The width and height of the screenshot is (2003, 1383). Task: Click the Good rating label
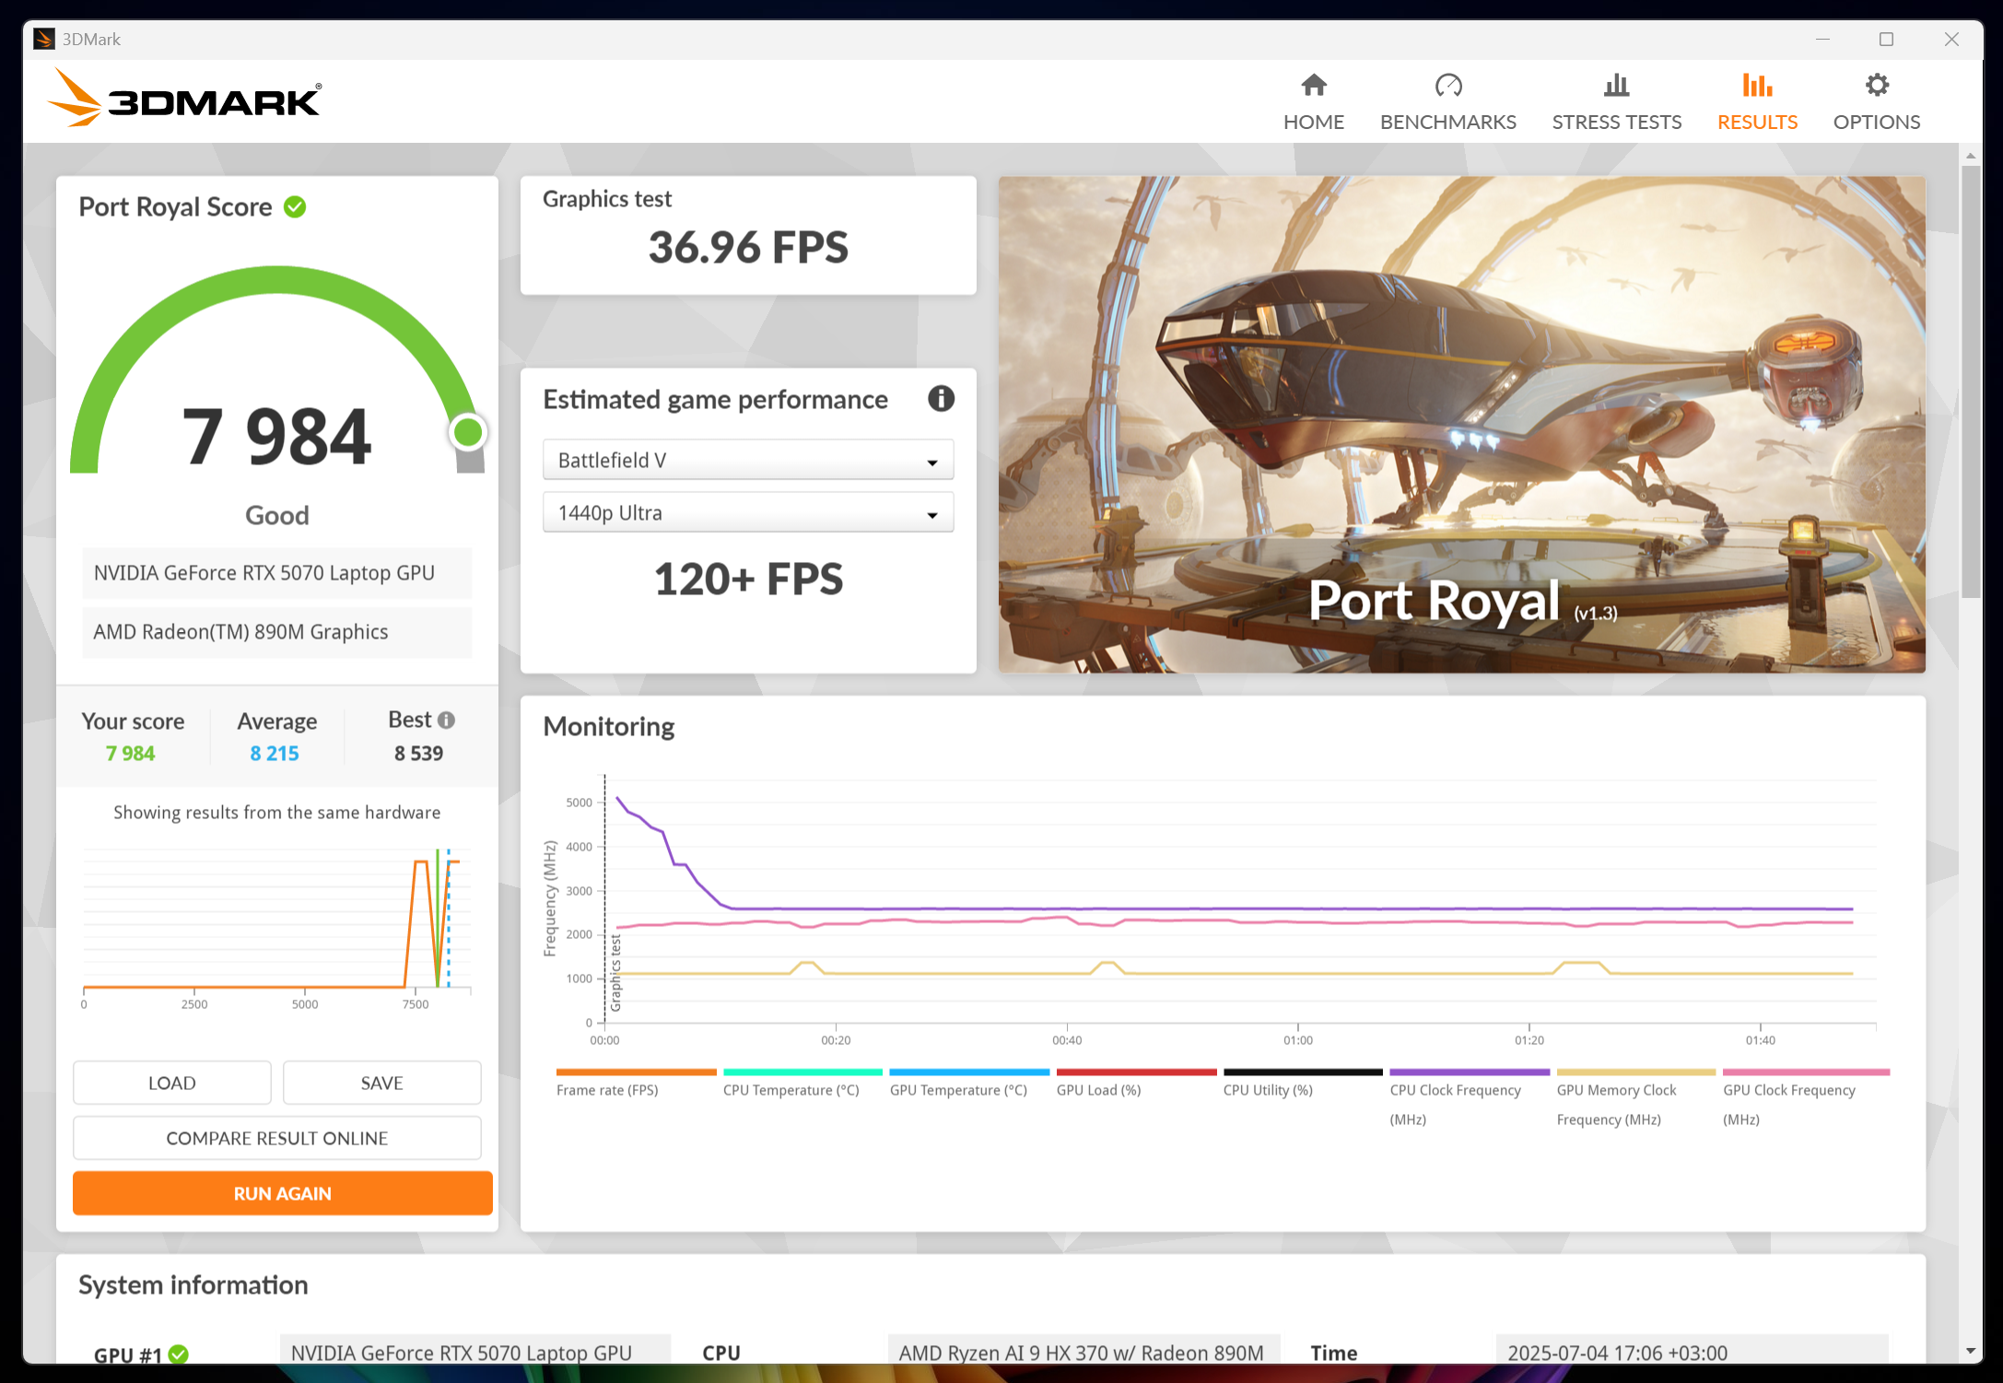point(277,515)
